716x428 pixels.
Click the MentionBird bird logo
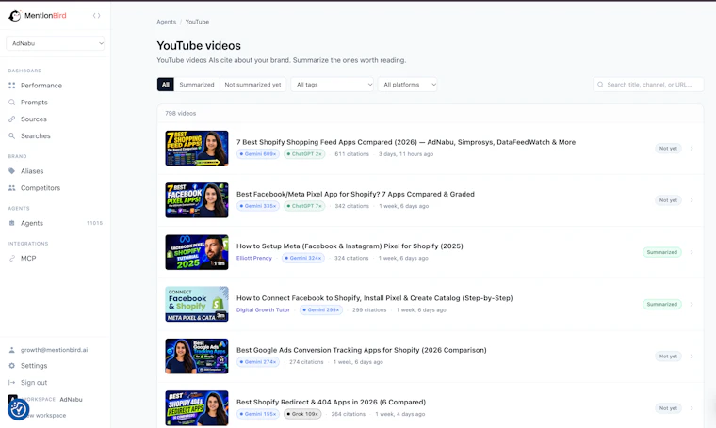pos(15,15)
